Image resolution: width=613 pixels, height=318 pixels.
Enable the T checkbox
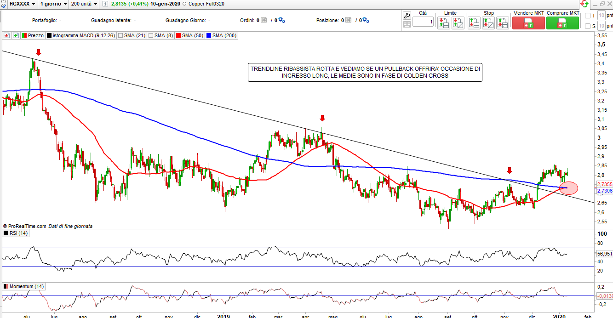pos(587,16)
